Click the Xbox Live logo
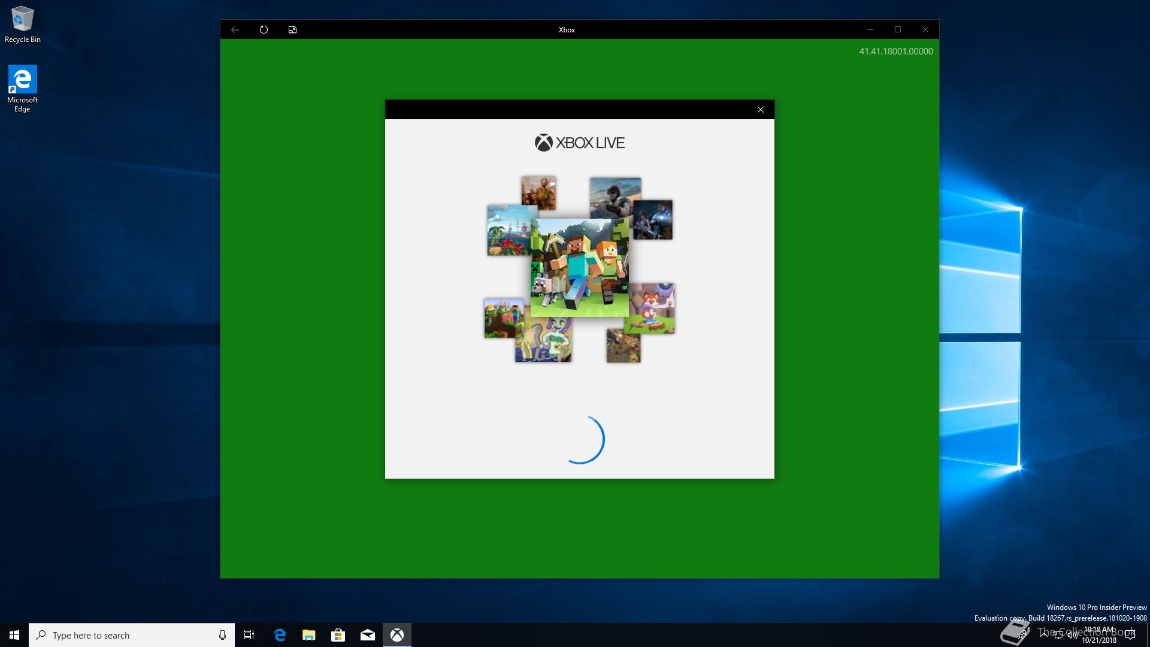The image size is (1150, 647). (579, 143)
